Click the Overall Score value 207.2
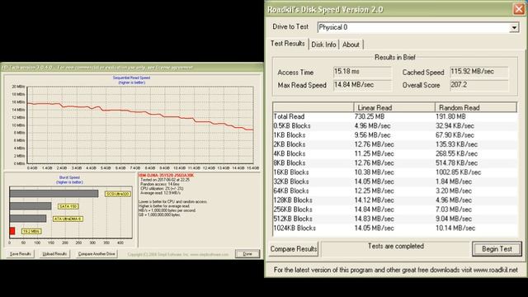The width and height of the screenshot is (528, 297). click(479, 85)
